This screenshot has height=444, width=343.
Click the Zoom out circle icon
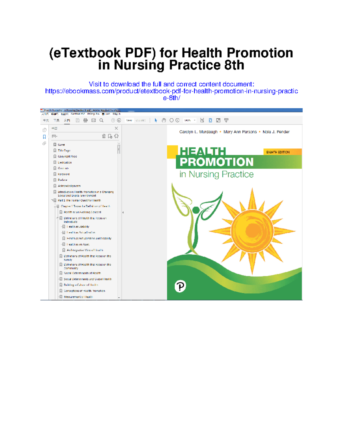(x=171, y=120)
